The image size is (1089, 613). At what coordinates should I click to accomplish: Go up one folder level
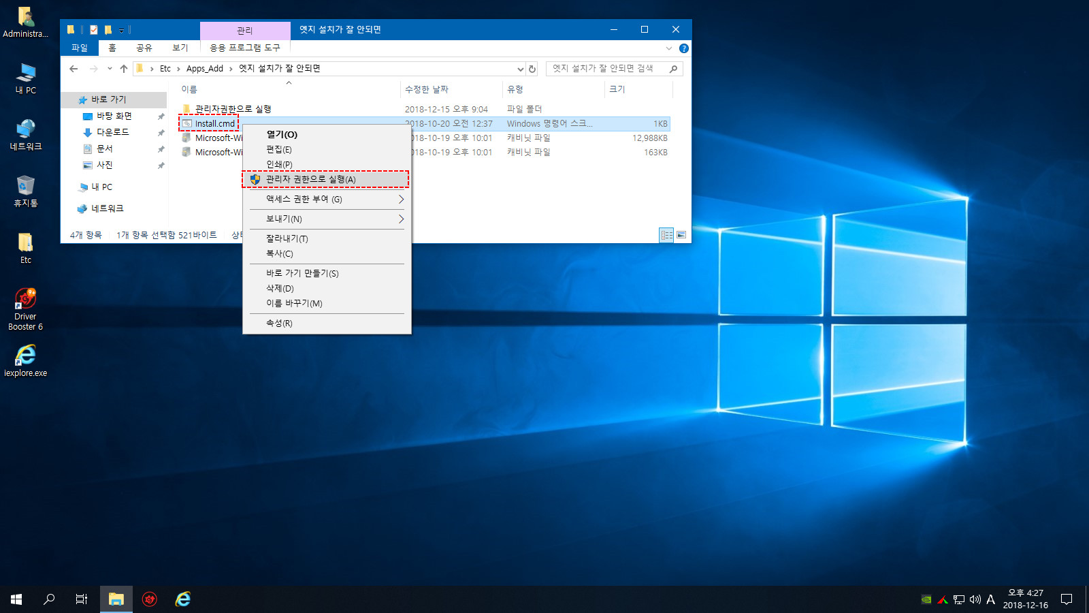click(123, 69)
